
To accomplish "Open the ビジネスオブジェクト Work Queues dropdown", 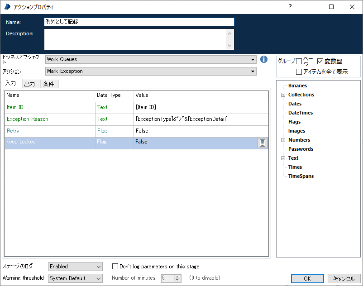I will pyautogui.click(x=151, y=59).
